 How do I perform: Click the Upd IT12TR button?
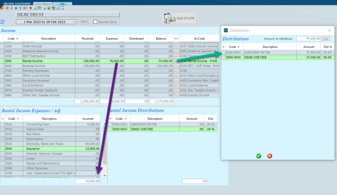point(180,19)
